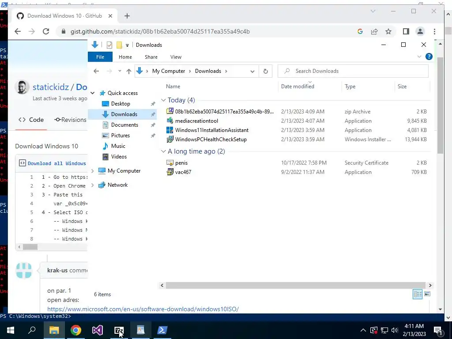452x339 pixels.
Task: Select the WindowsPCHealthCheckSetup installer icon
Action: click(170, 139)
